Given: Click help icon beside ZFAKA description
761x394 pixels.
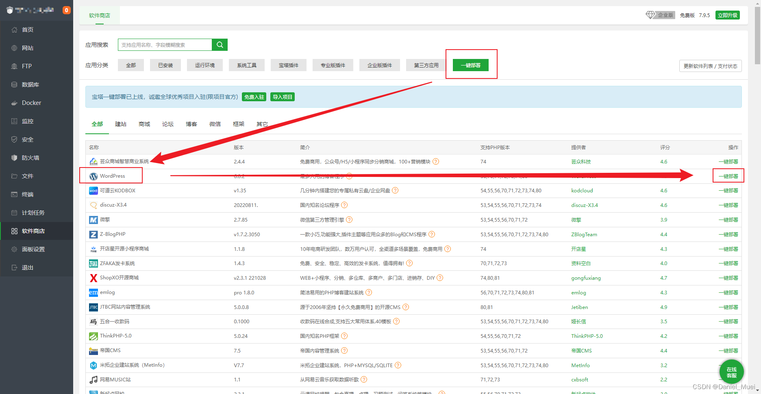Looking at the screenshot, I should pos(409,263).
